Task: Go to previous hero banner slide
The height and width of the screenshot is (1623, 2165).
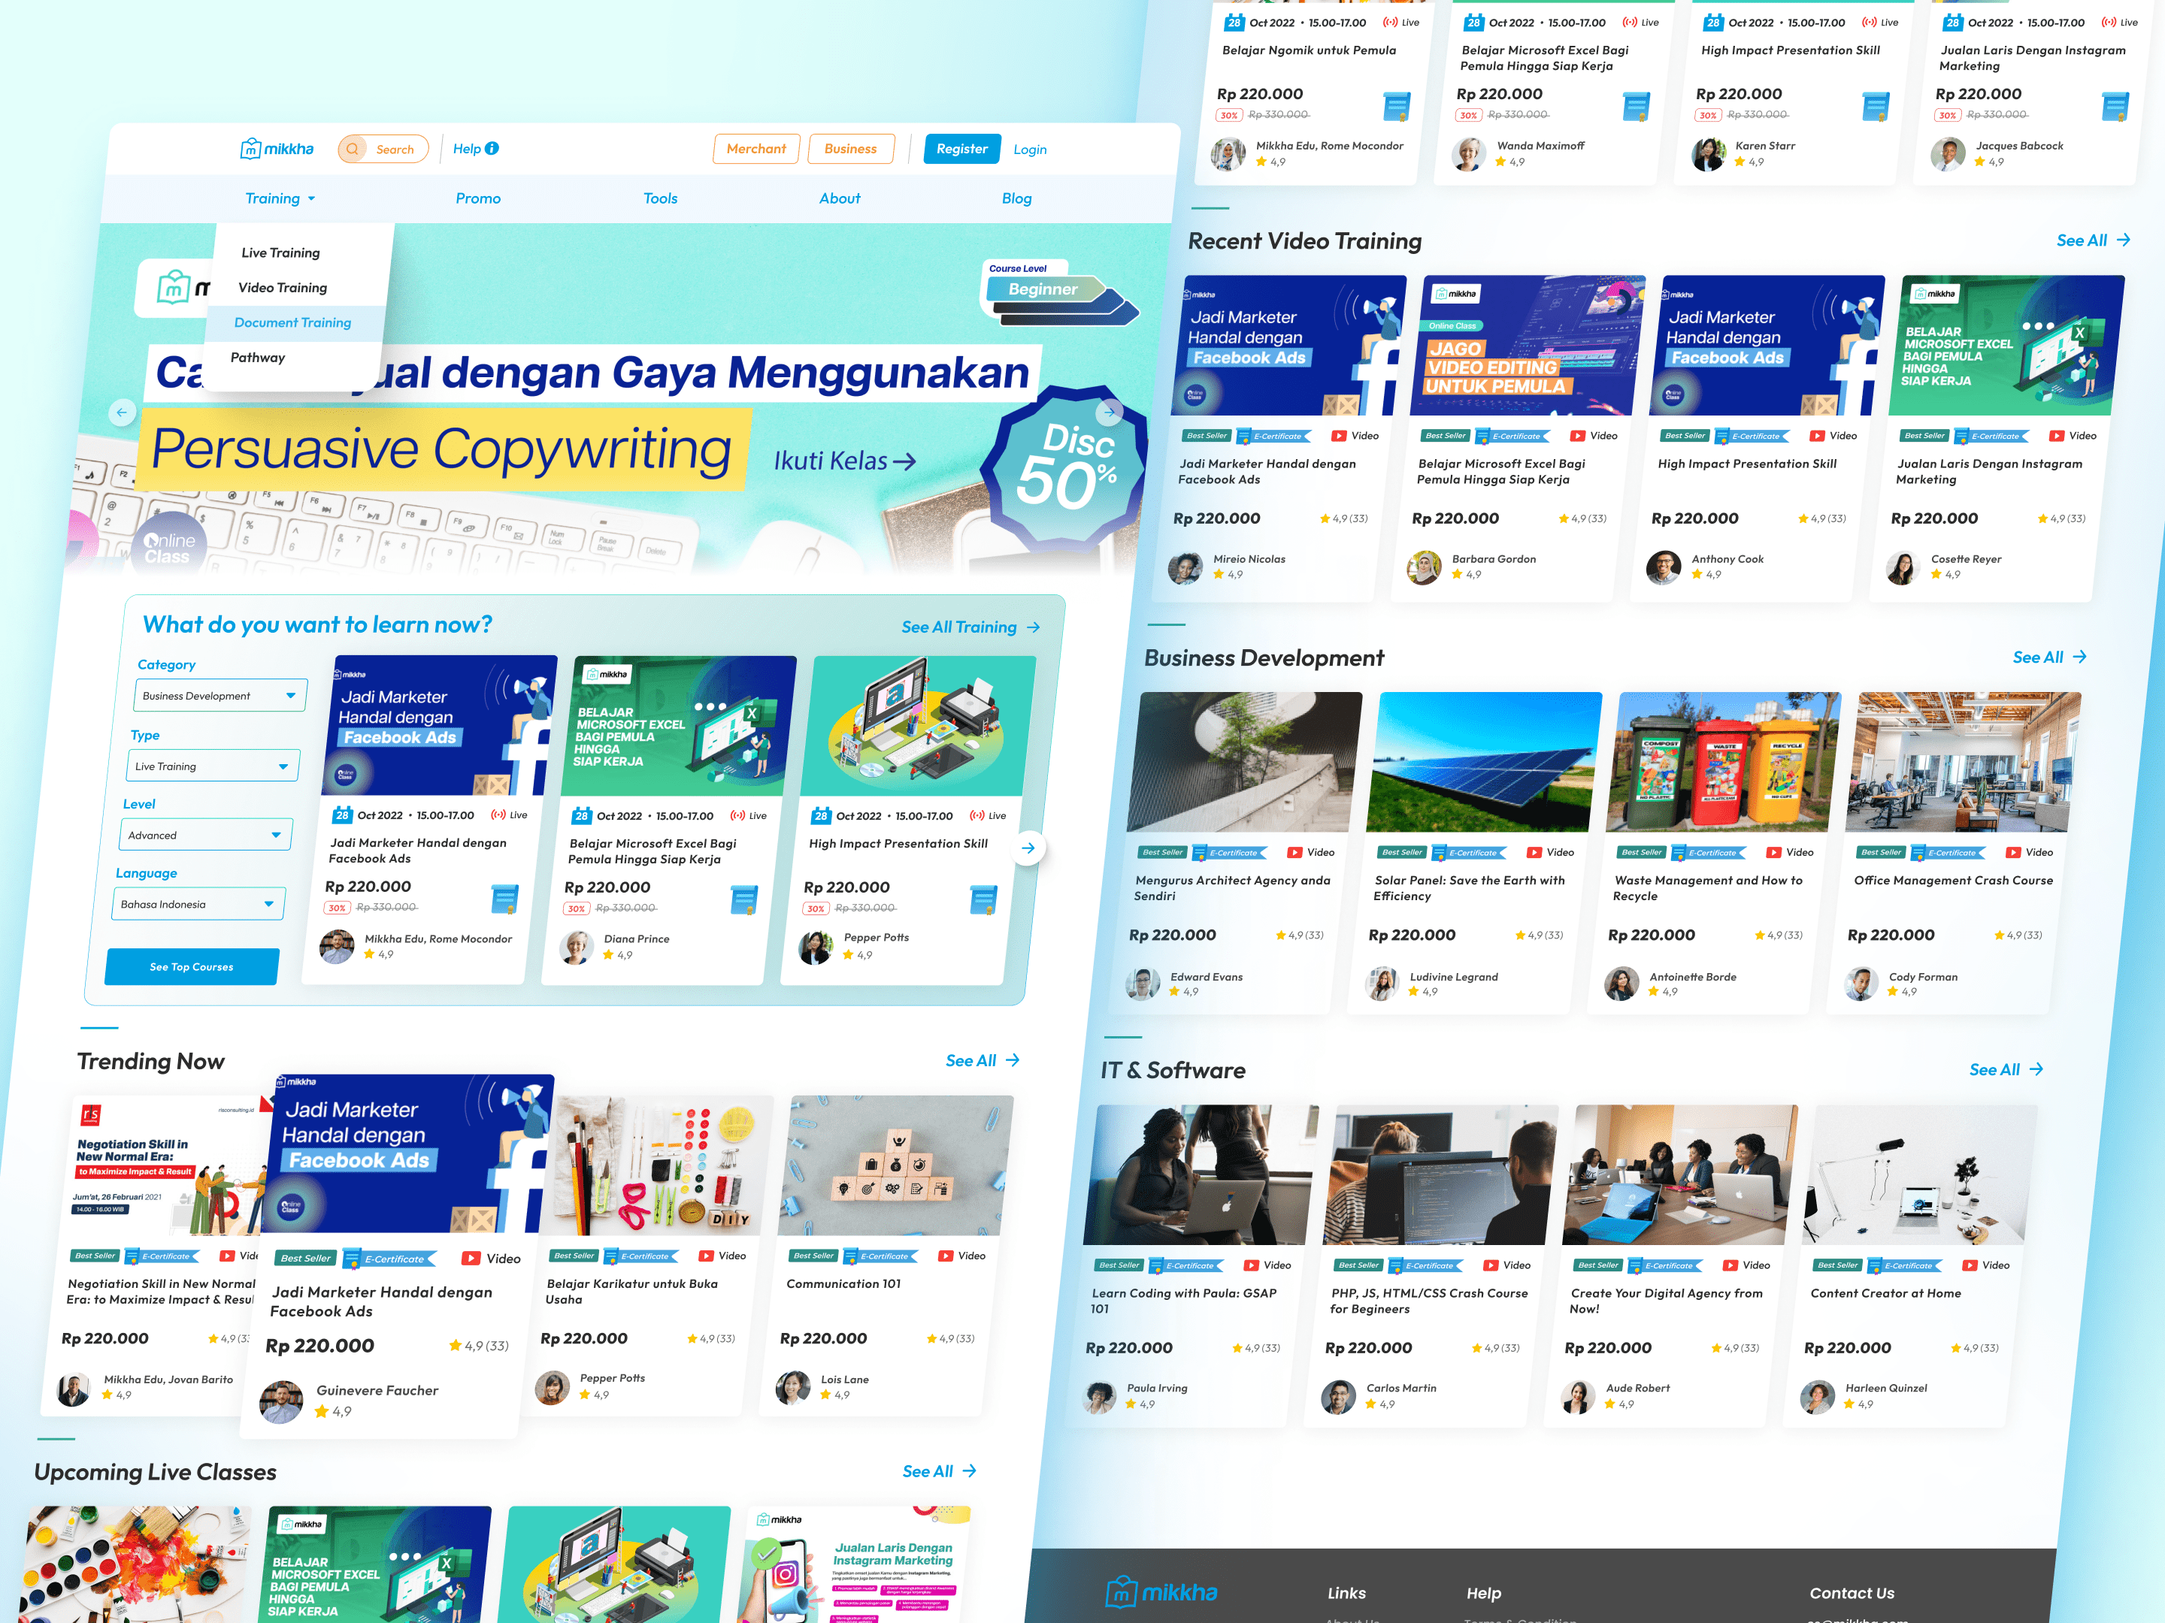Action: coord(121,412)
